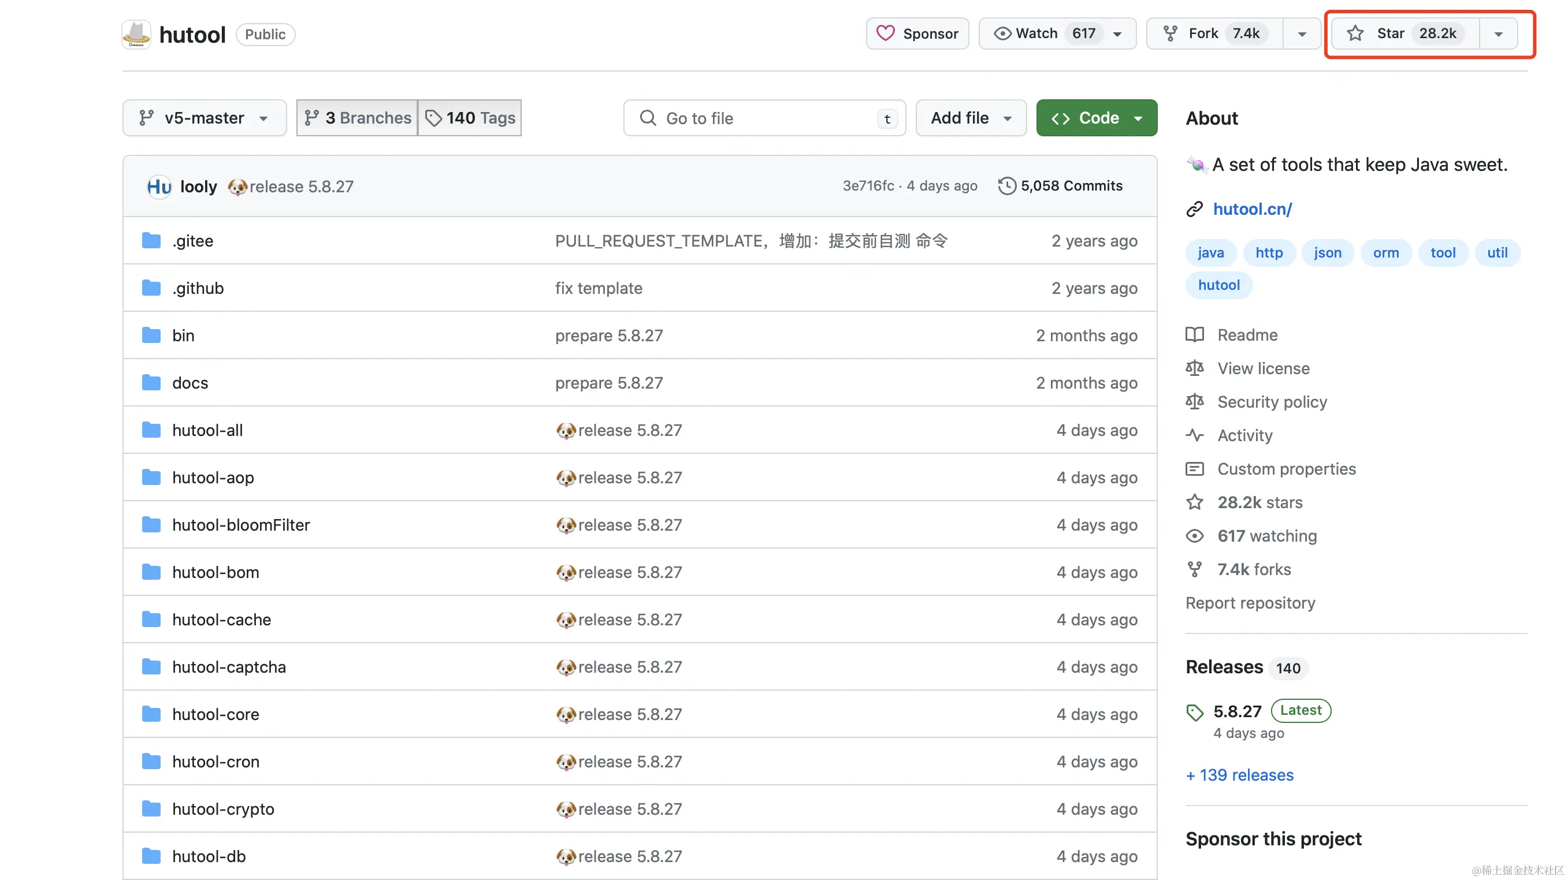Click the Readme book icon
Image resolution: width=1568 pixels, height=880 pixels.
(1194, 334)
